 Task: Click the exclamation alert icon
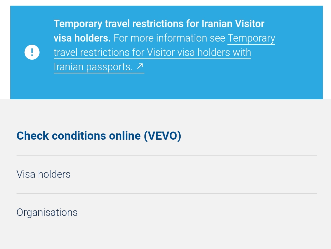point(32,52)
